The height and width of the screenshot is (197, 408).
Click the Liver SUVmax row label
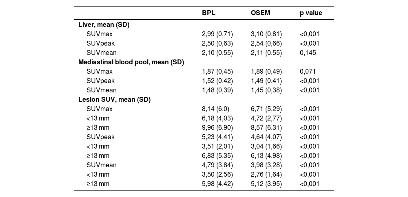tap(100, 34)
